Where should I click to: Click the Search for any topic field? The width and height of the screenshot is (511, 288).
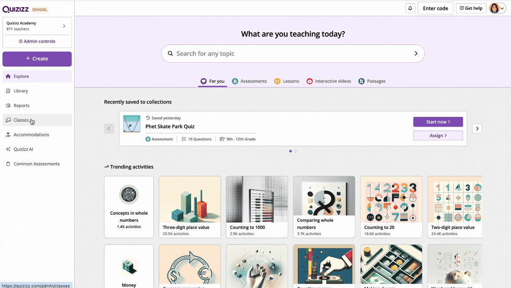tap(293, 53)
